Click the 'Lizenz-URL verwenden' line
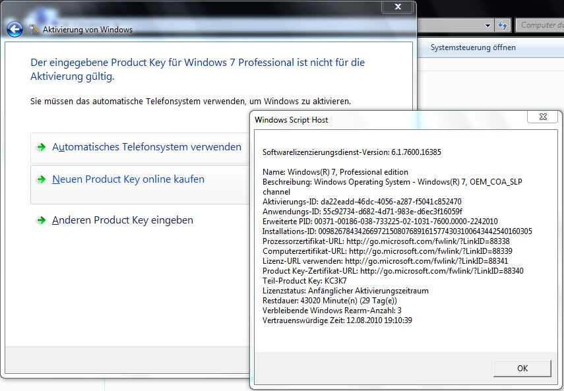The width and height of the screenshot is (564, 391). coord(385,261)
